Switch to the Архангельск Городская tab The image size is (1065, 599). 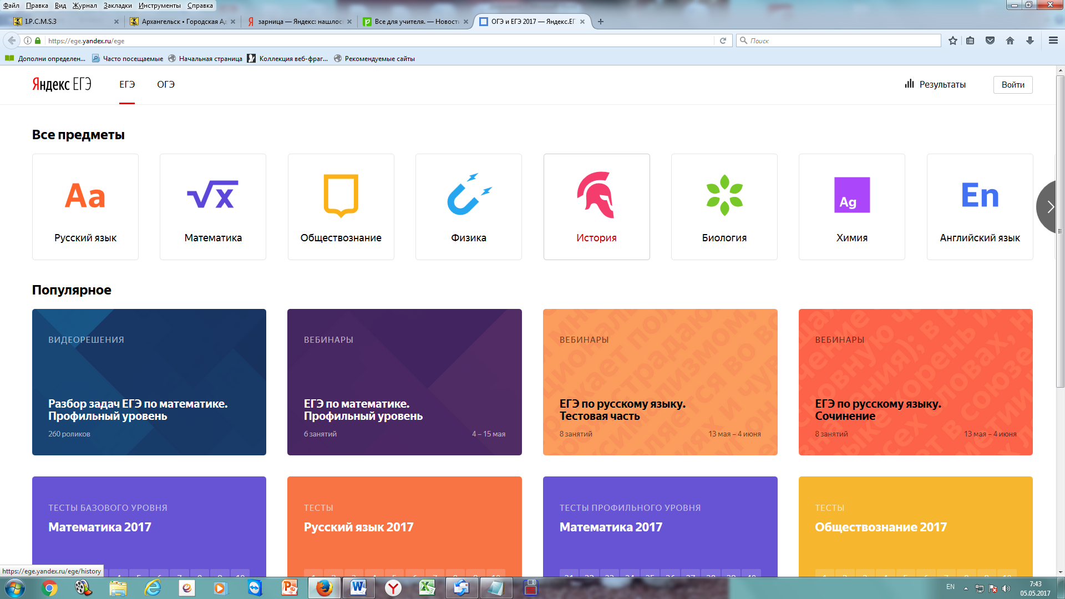pyautogui.click(x=182, y=22)
